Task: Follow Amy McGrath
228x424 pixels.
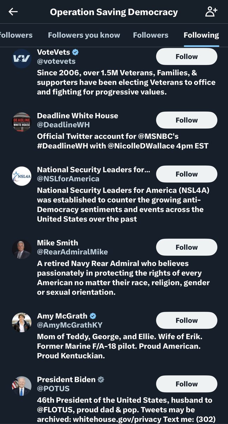Action: coord(186,320)
